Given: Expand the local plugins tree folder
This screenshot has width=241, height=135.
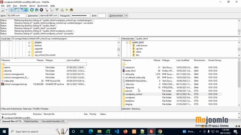Looking at the screenshot, I should click(29, 42).
